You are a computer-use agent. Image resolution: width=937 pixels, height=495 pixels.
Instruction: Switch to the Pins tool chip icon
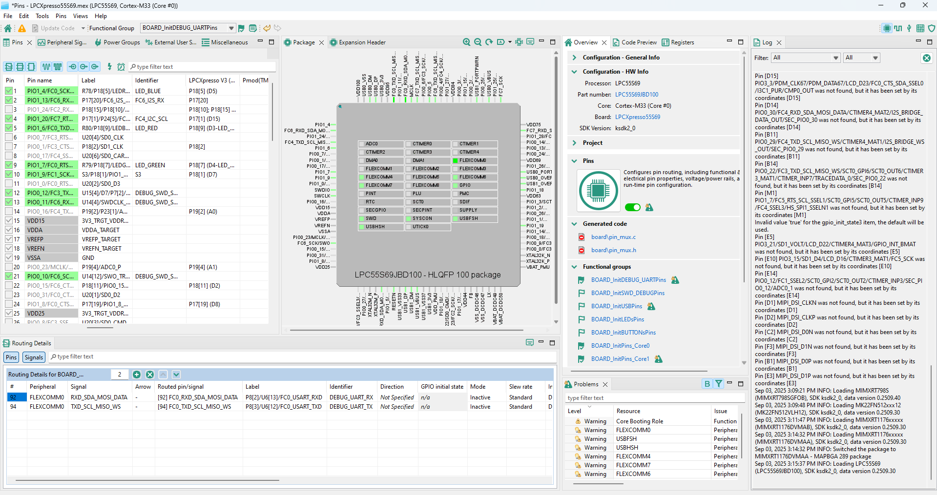click(887, 28)
